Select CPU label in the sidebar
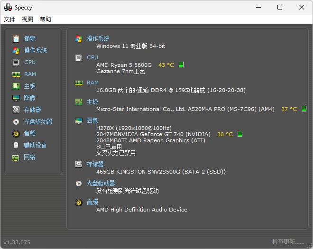The image size is (313, 249). point(30,62)
